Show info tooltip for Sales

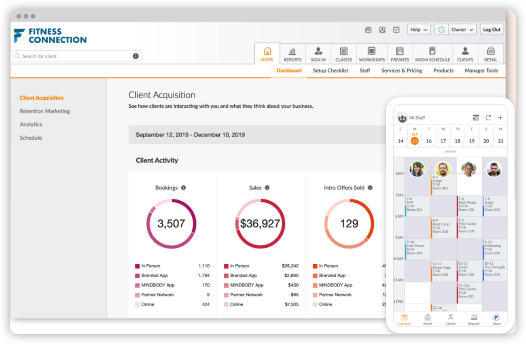[267, 188]
